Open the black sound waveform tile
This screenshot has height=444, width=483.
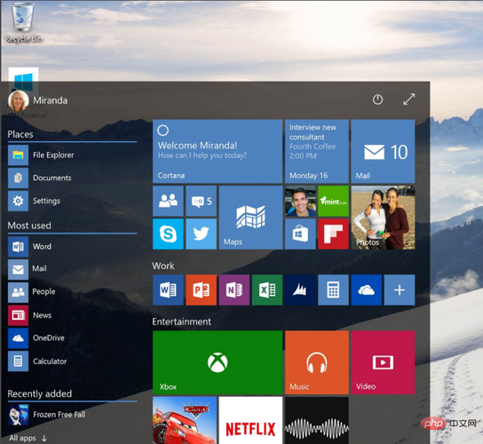317,420
